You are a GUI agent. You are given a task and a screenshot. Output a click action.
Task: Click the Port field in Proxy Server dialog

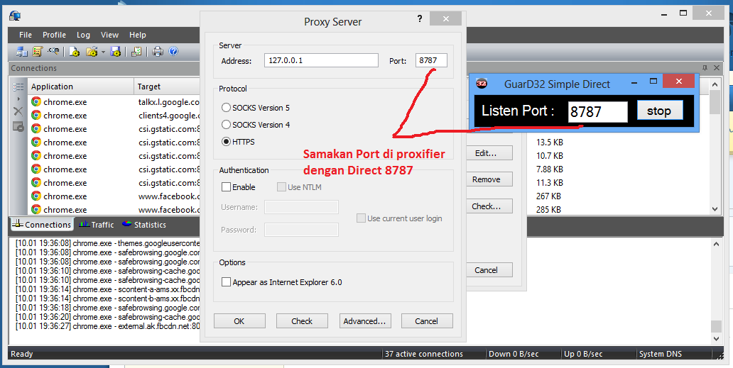pyautogui.click(x=431, y=60)
